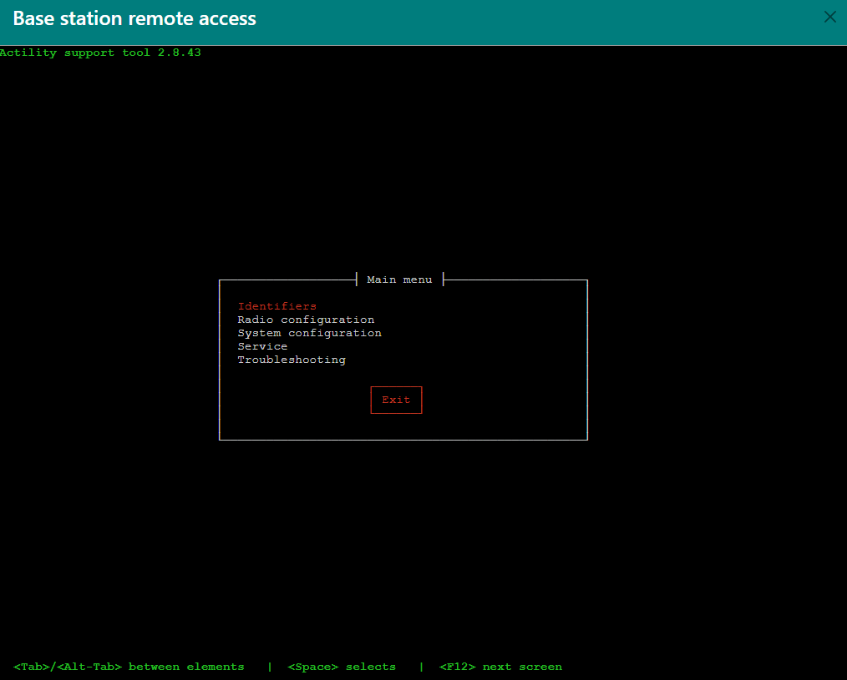Select the Troubleshooting entry
The width and height of the screenshot is (847, 680).
coord(292,360)
